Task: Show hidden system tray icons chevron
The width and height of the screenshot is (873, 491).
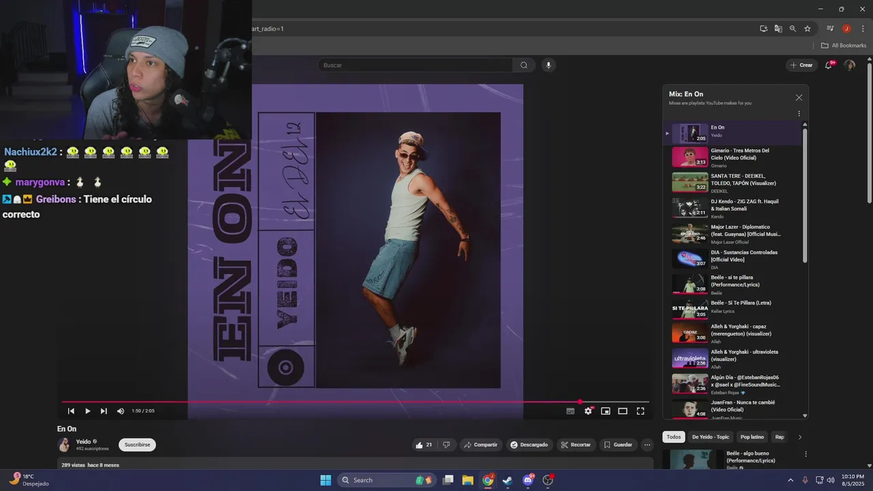Action: tap(791, 480)
